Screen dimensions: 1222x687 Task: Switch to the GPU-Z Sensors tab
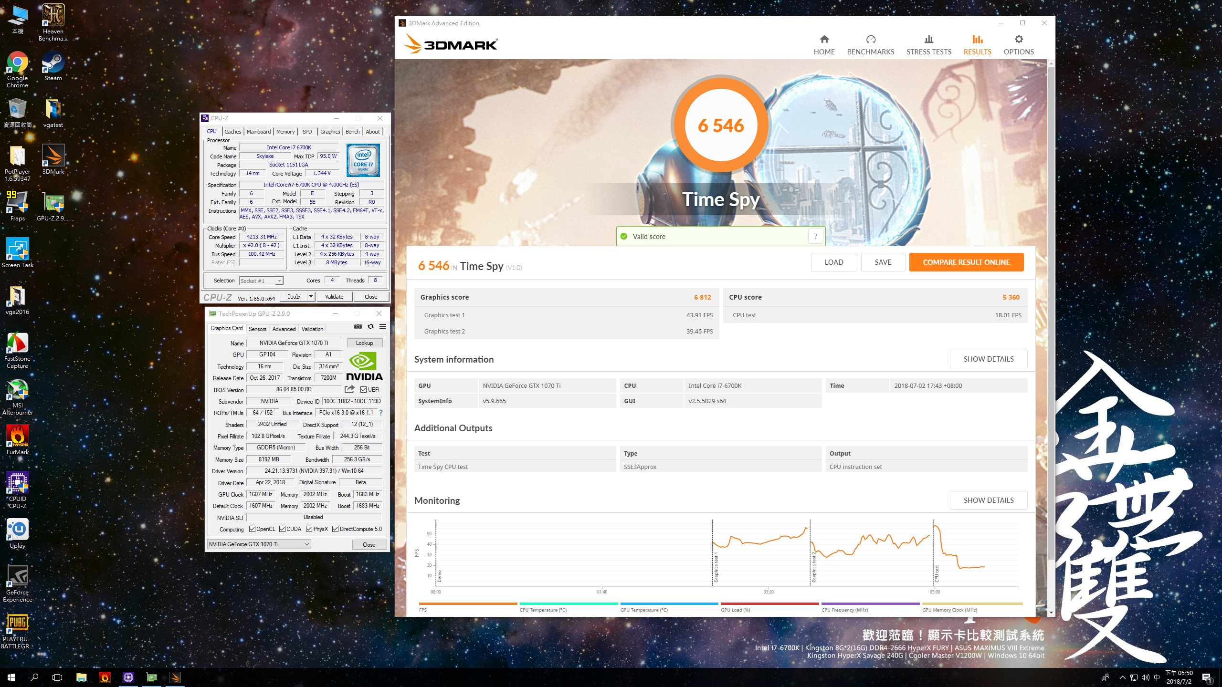pos(257,329)
